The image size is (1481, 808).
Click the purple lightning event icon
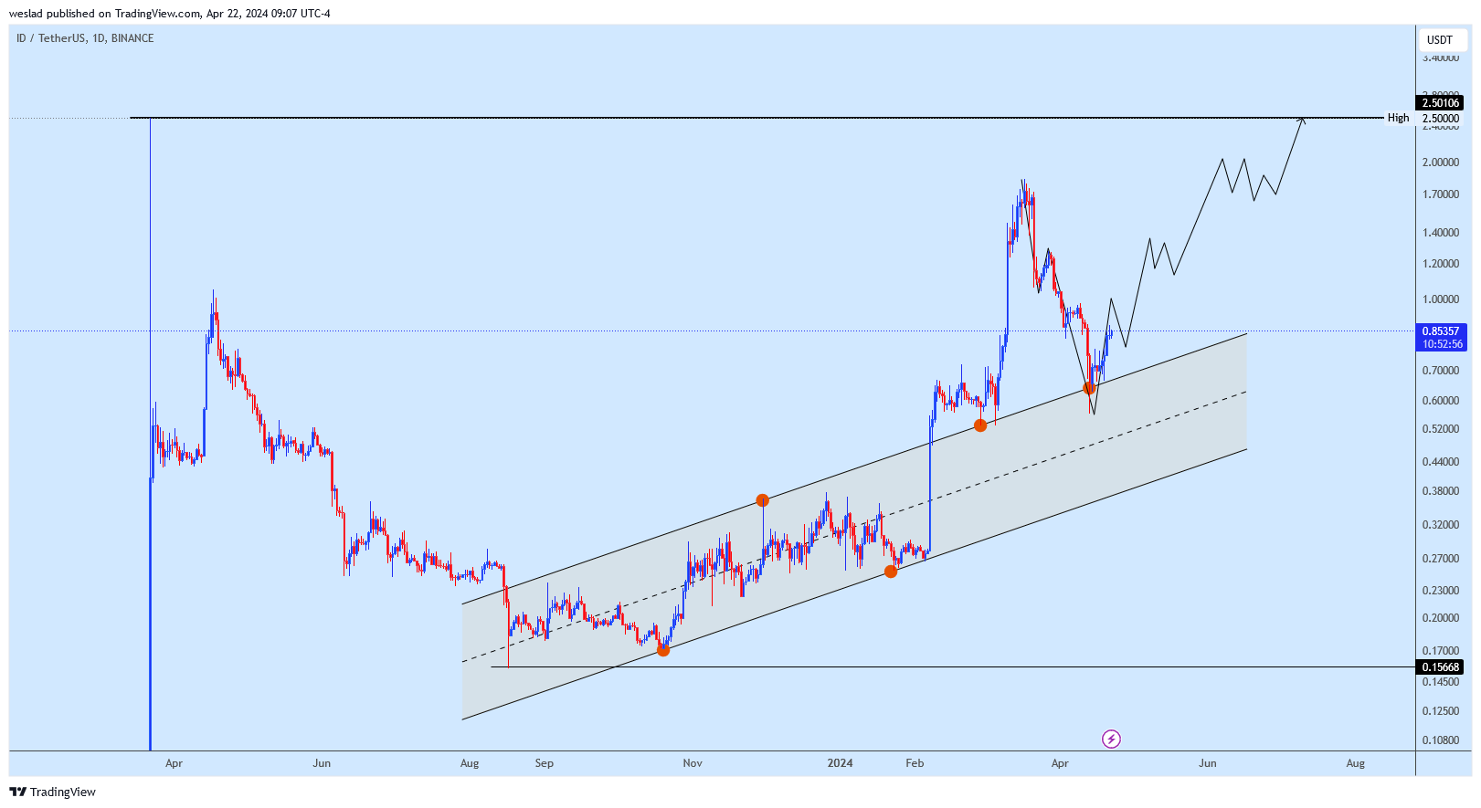pos(1111,739)
